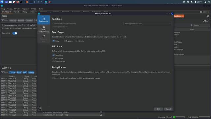Click the Settings gear icon

[x=201, y=12]
